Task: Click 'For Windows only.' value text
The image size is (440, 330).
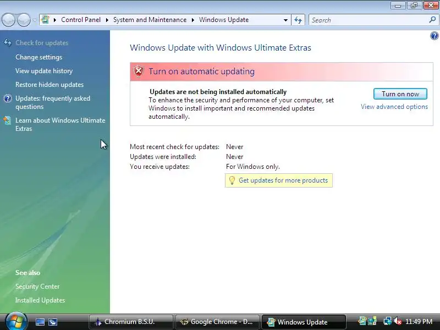Action: coord(253,167)
